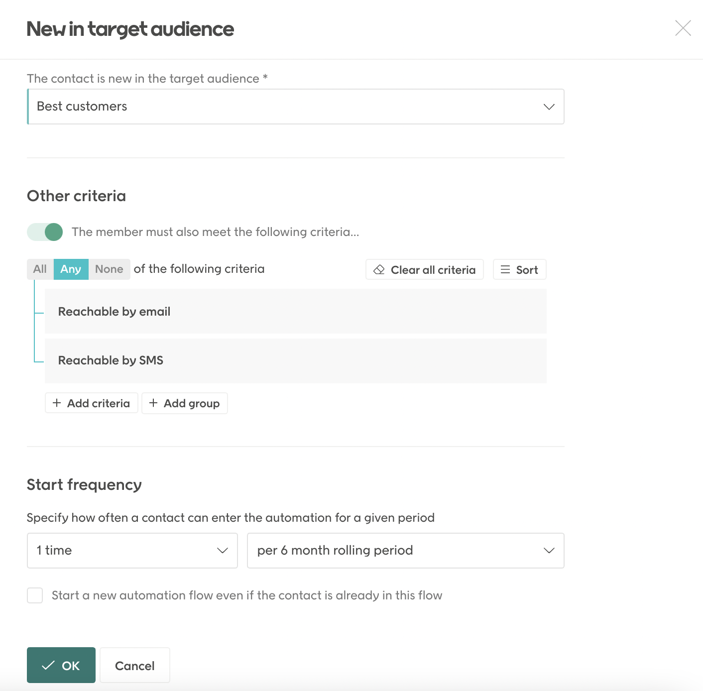This screenshot has height=691, width=703.
Task: Click the checkmark icon inside the OK button
Action: pyautogui.click(x=49, y=665)
